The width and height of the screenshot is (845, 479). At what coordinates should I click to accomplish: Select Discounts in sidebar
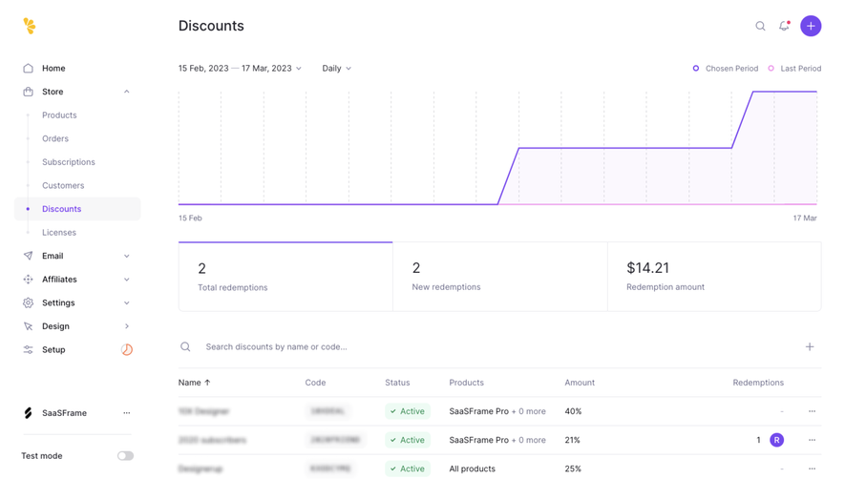[x=77, y=209]
